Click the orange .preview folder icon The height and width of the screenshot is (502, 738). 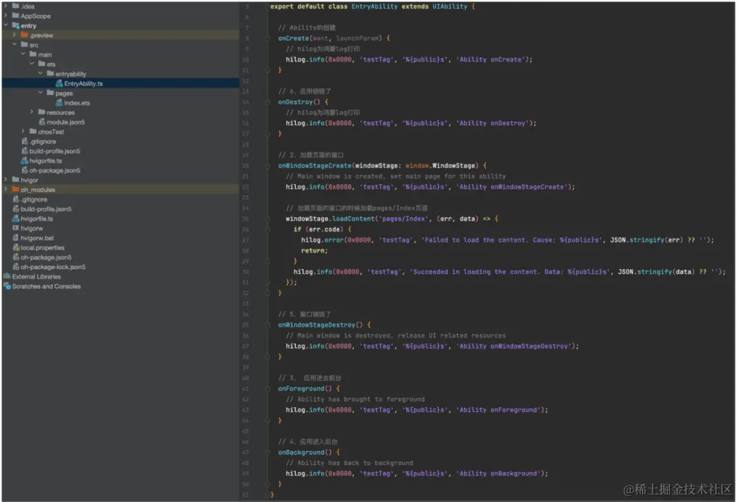25,35
